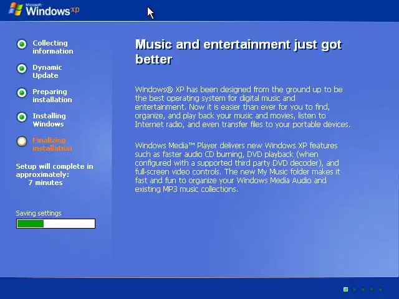Click the '7 minutes' time estimate
The height and width of the screenshot is (299, 399).
pyautogui.click(x=46, y=183)
